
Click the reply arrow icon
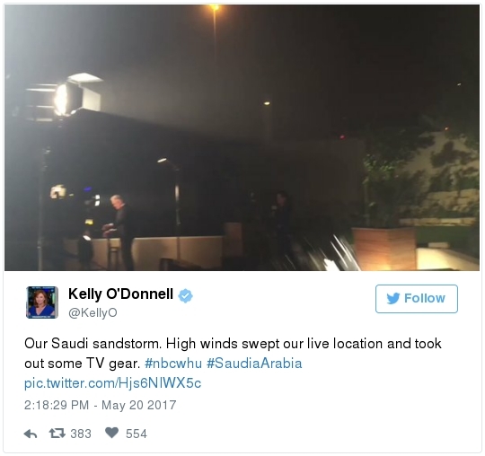coord(31,434)
